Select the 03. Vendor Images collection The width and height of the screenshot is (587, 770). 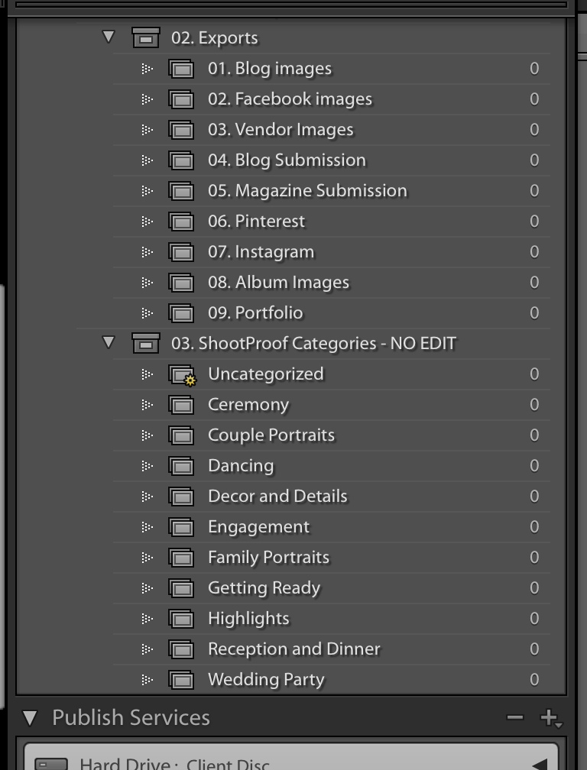(x=331, y=130)
